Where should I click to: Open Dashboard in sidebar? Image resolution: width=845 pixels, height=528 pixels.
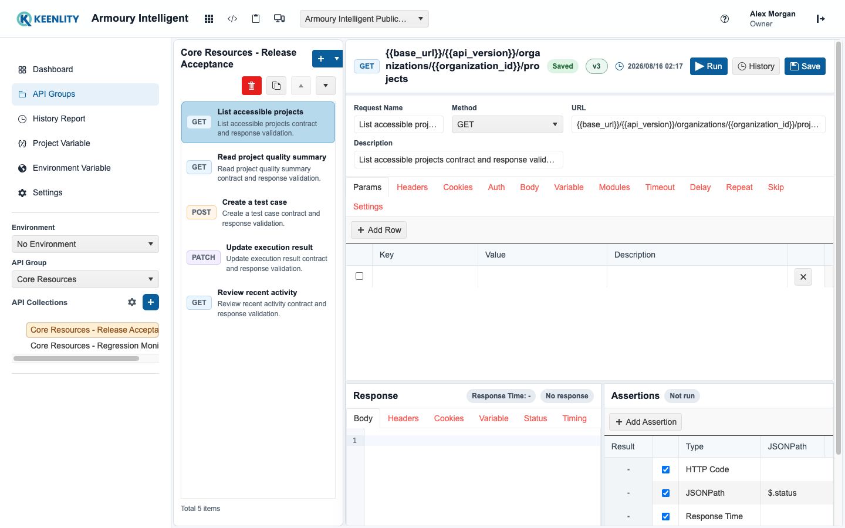85,69
